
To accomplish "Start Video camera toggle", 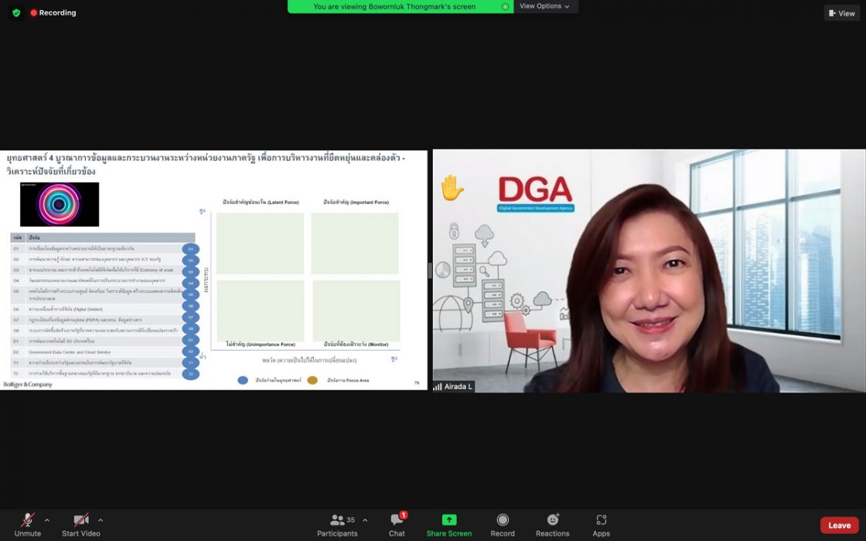I will [81, 525].
